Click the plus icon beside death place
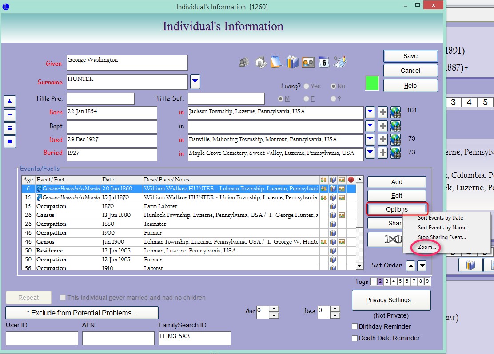Screen dimensions: 494x354 (382, 139)
